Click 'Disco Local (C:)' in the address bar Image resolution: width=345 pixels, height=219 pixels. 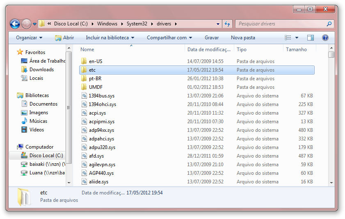(x=71, y=24)
